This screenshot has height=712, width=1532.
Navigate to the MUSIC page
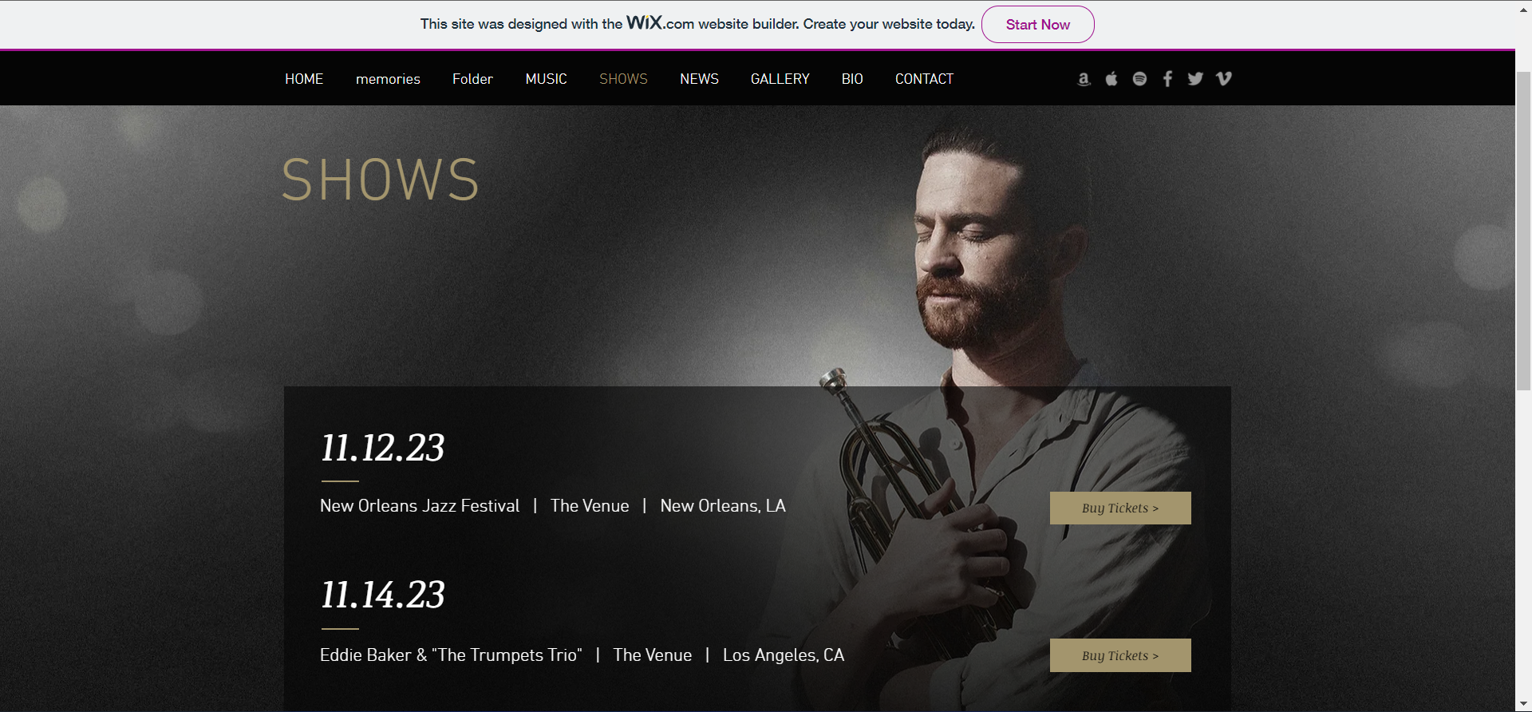pos(547,79)
